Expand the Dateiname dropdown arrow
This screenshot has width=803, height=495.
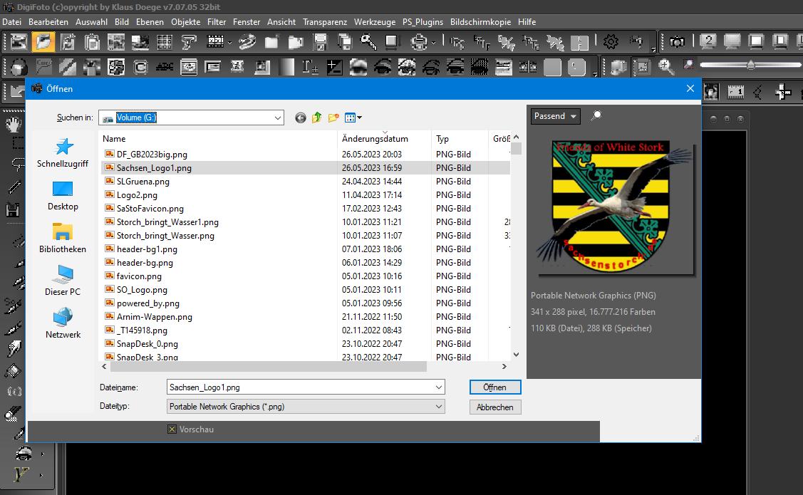point(438,387)
